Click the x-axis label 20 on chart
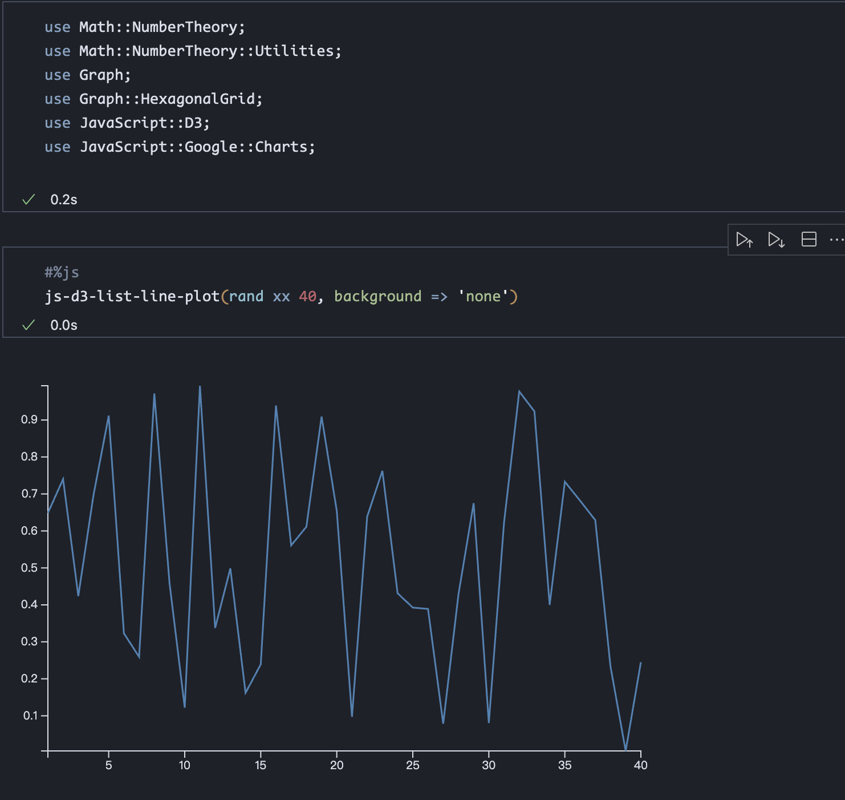The height and width of the screenshot is (800, 845). (336, 765)
